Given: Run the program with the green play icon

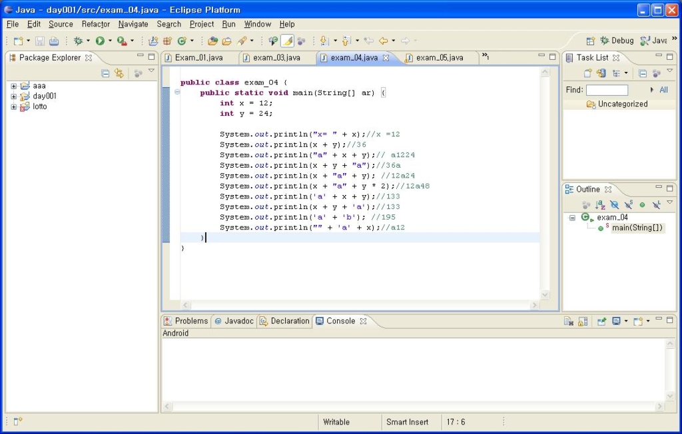Looking at the screenshot, I should (100, 41).
